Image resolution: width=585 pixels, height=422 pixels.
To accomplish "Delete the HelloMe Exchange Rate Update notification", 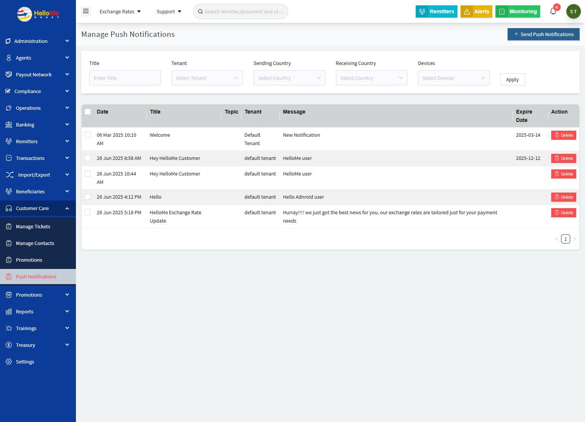I will point(564,213).
